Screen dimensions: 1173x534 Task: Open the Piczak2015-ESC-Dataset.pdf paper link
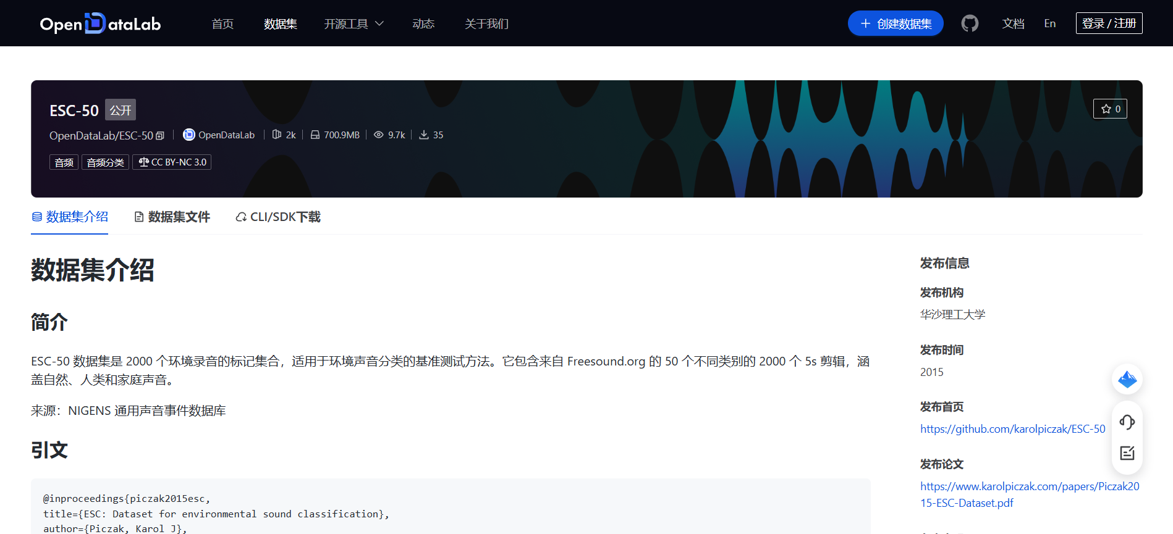[1030, 494]
